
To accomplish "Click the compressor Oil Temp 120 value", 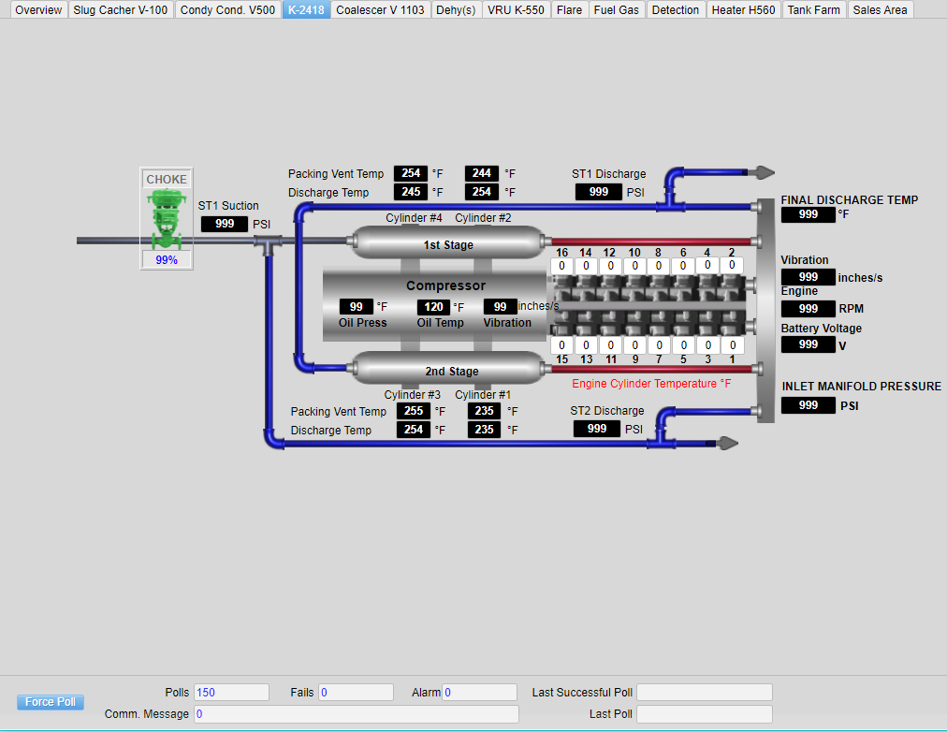I will tap(433, 306).
